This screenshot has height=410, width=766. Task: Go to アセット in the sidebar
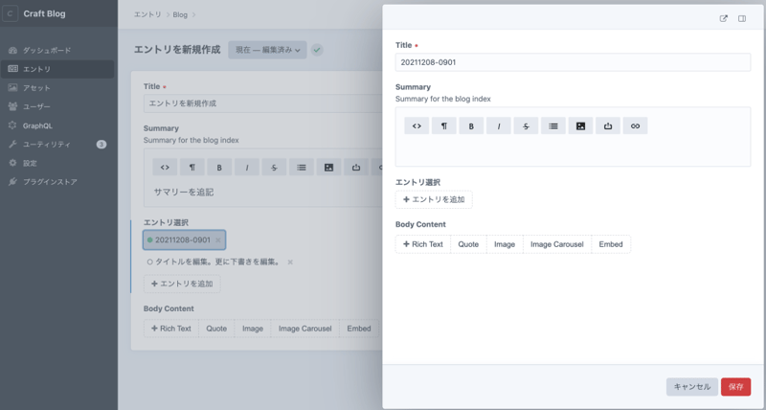(36, 87)
